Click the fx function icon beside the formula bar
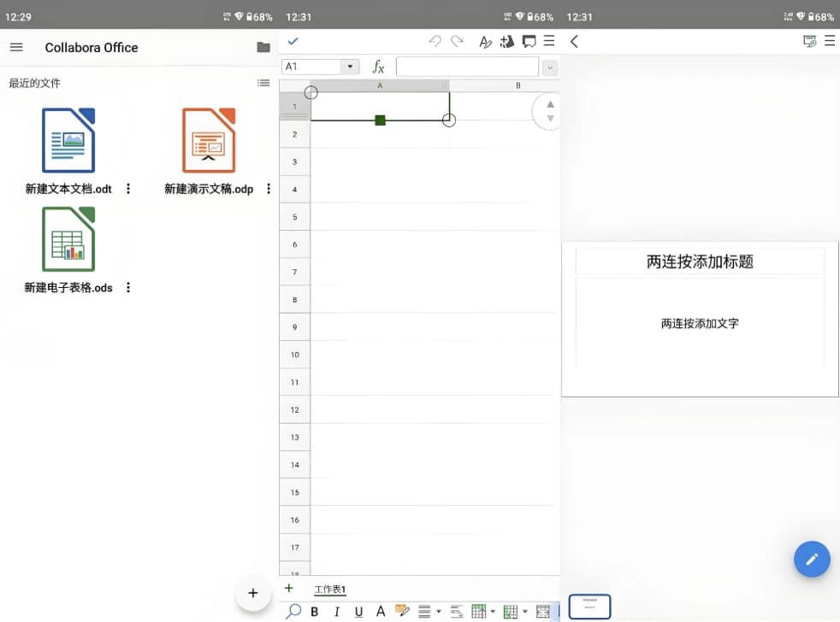This screenshot has width=840, height=622. point(379,67)
